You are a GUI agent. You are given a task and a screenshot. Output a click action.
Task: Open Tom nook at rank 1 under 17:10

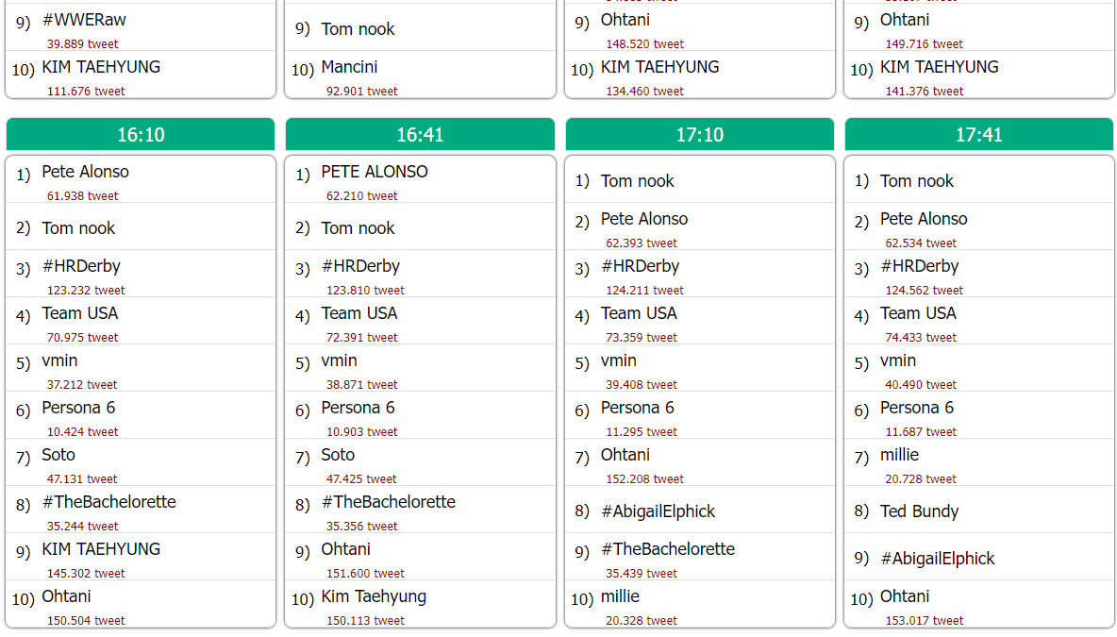coord(638,181)
